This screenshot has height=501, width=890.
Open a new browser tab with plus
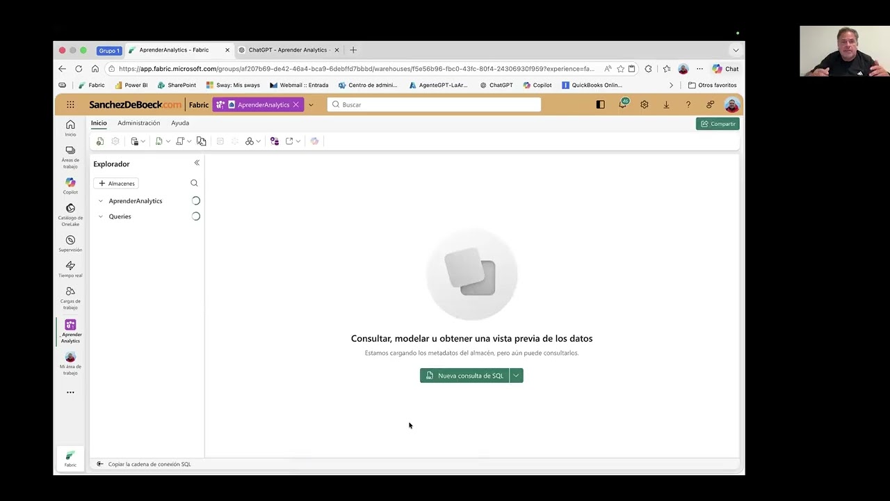pyautogui.click(x=353, y=50)
